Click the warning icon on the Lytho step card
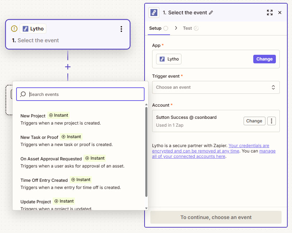 click(14, 29)
